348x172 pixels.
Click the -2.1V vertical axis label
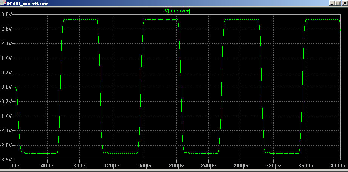pyautogui.click(x=6, y=131)
